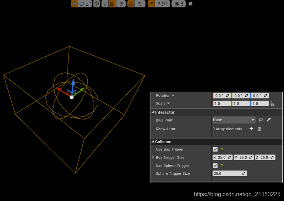This screenshot has width=284, height=201.
Task: Open the Scale type dropdown
Action: tap(168, 103)
